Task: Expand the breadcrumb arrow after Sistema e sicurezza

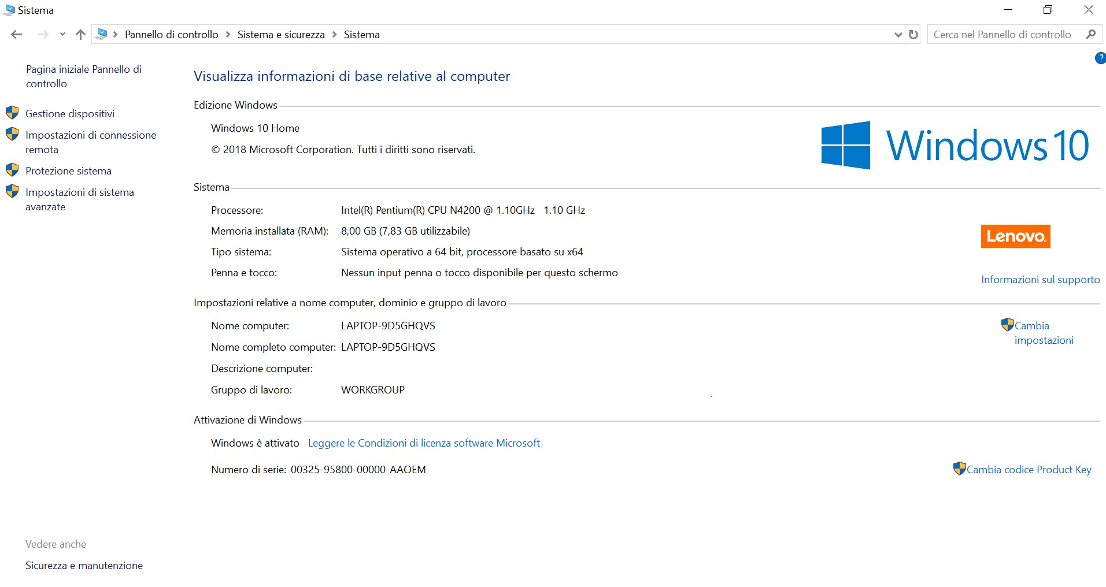Action: point(334,34)
